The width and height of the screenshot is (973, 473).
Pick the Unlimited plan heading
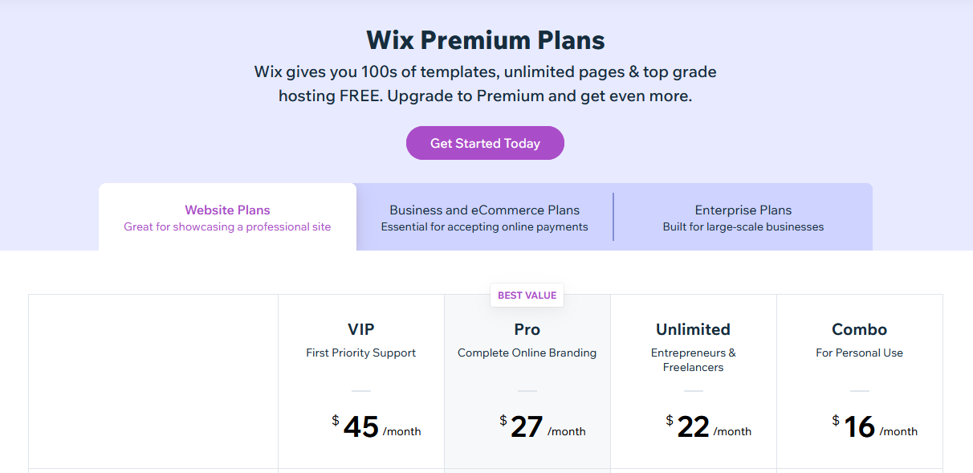694,329
